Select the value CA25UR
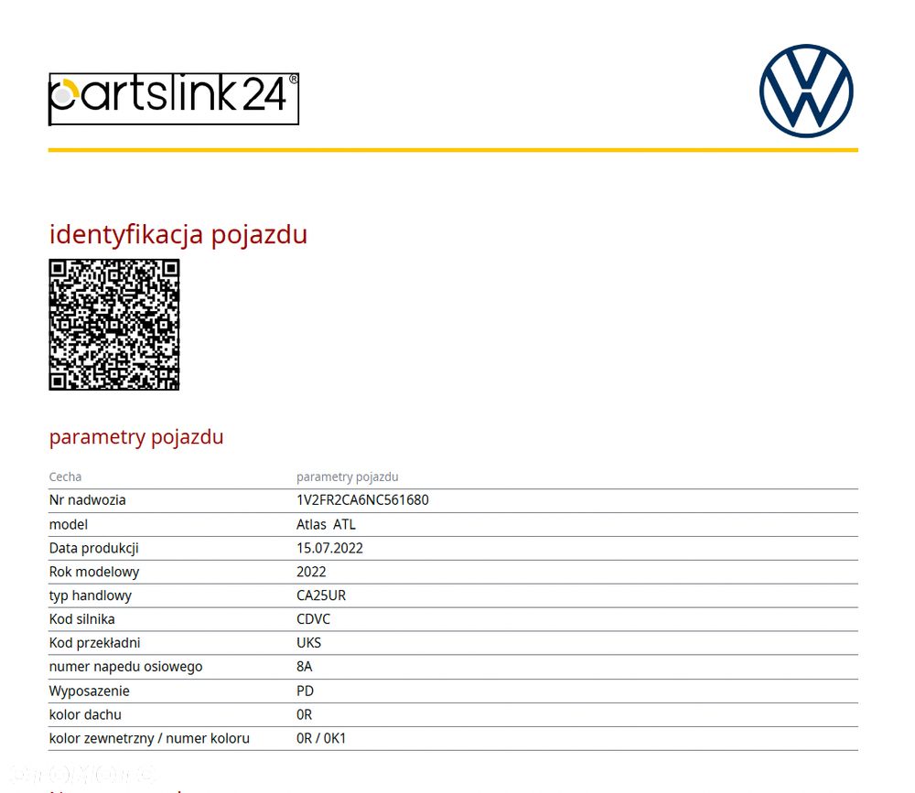Screen dimensions: 915x793 tap(321, 595)
